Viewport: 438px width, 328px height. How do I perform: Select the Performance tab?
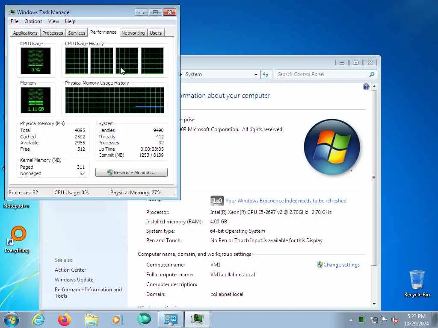click(x=104, y=32)
